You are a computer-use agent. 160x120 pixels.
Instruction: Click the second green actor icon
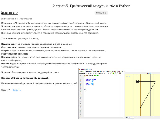pyautogui.click(x=118, y=73)
